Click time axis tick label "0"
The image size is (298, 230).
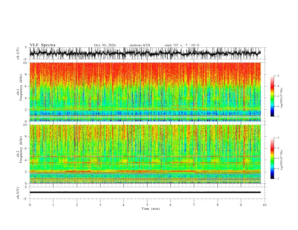[x=30, y=205]
